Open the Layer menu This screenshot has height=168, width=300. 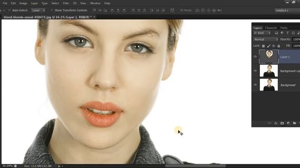[x=34, y=3]
